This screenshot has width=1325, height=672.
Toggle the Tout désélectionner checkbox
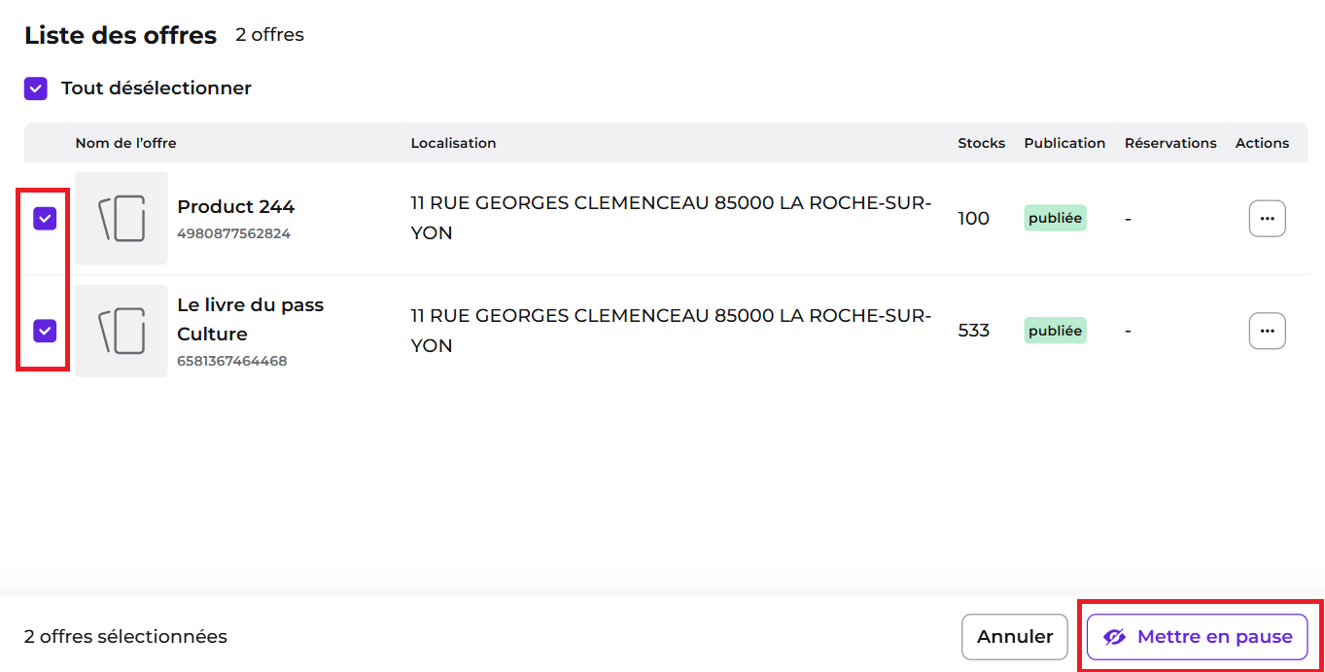coord(36,88)
